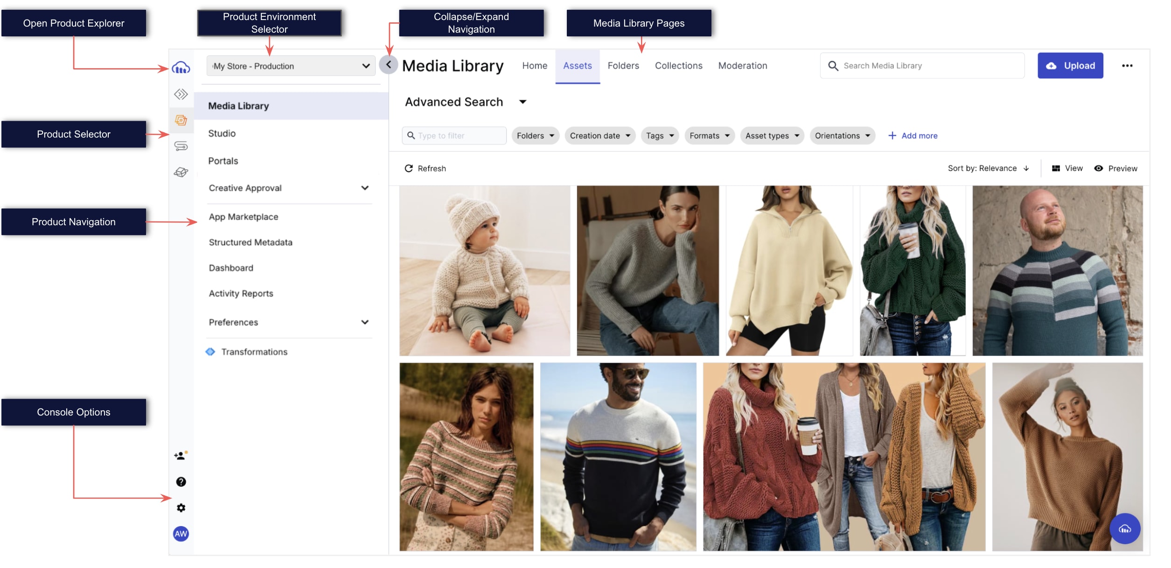The width and height of the screenshot is (1171, 568).
Task: Open the Product Explorer cloud icon
Action: [181, 68]
